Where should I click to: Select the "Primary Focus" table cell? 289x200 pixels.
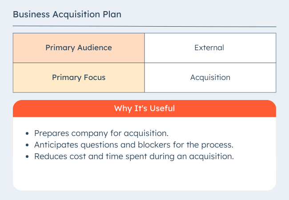click(79, 77)
